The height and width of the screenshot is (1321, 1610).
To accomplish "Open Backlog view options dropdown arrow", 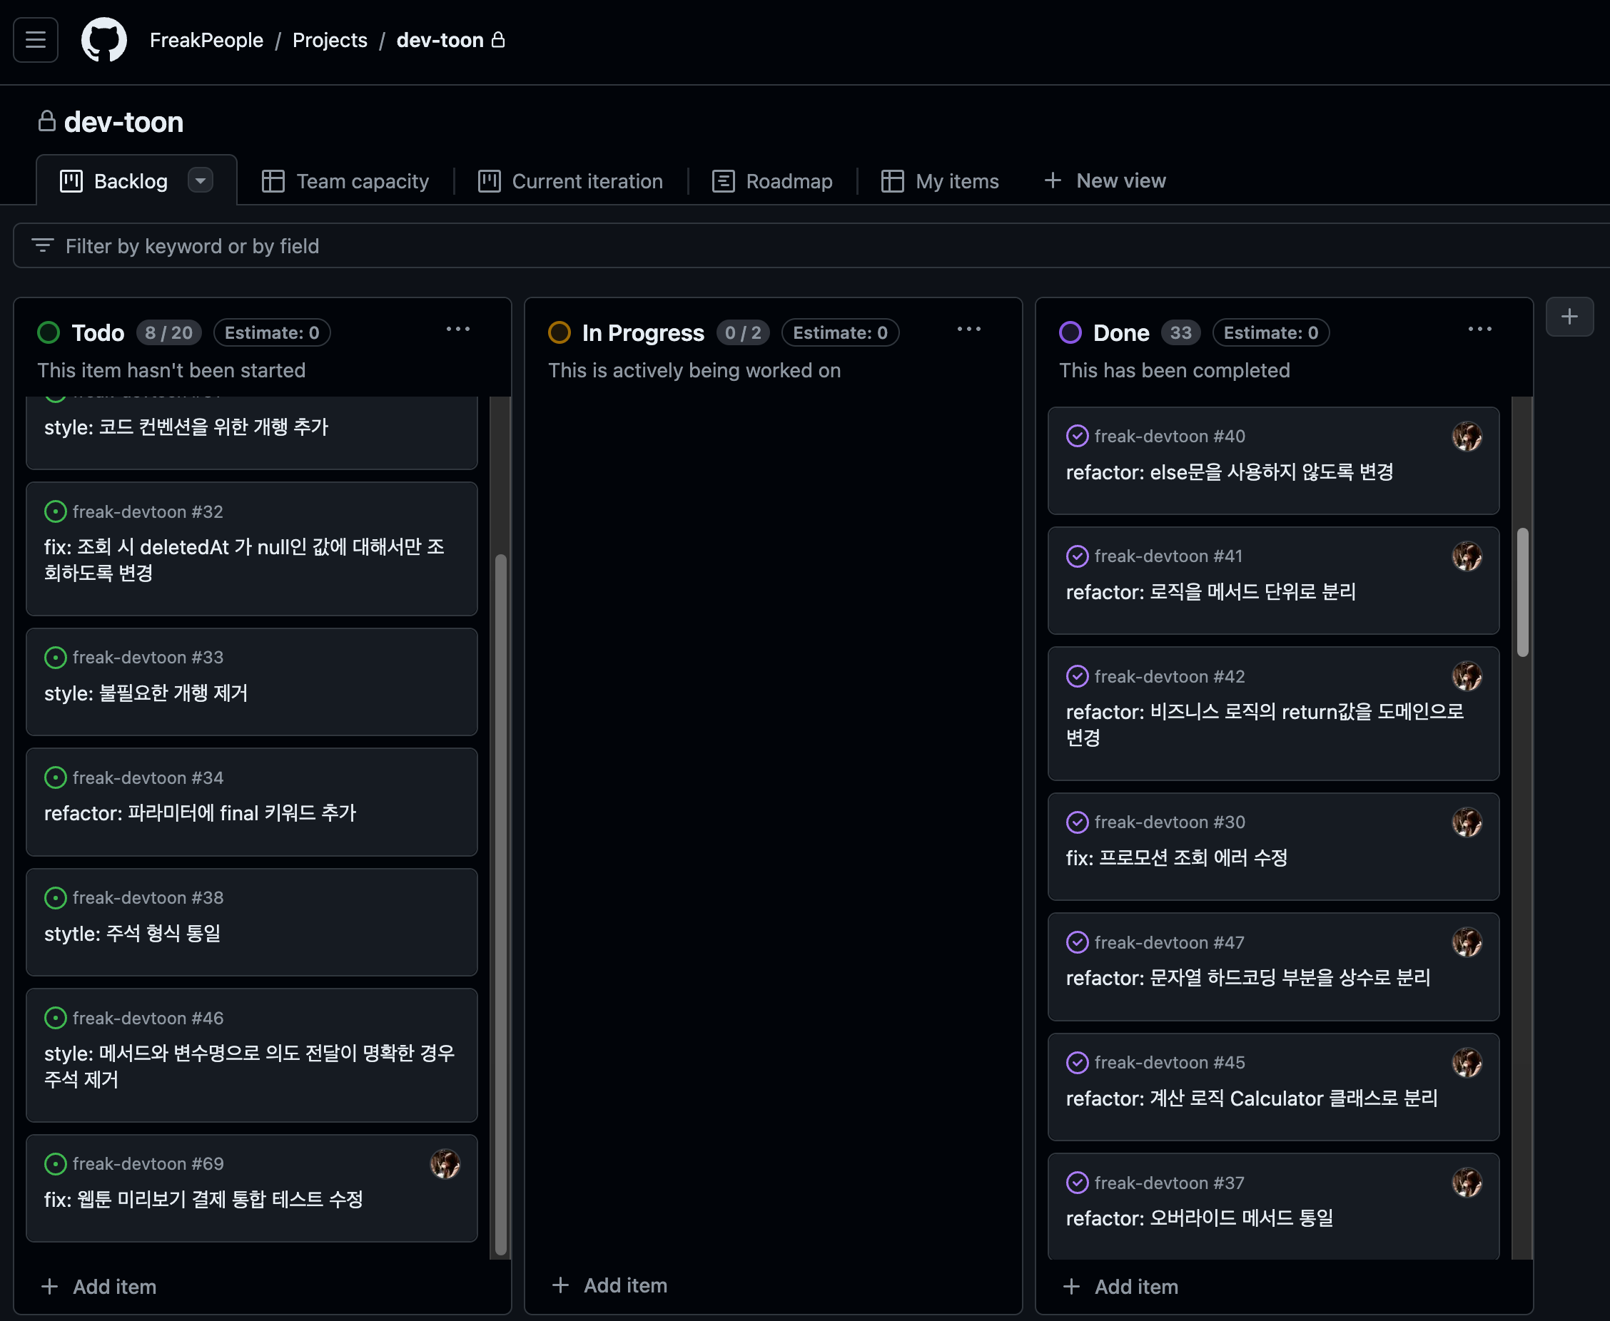I will tap(201, 181).
